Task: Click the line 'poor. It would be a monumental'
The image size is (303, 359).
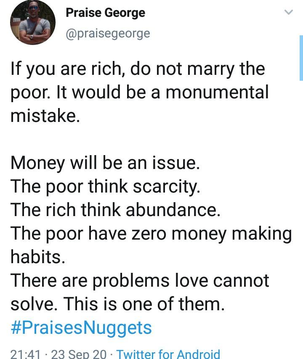Action: (x=139, y=92)
